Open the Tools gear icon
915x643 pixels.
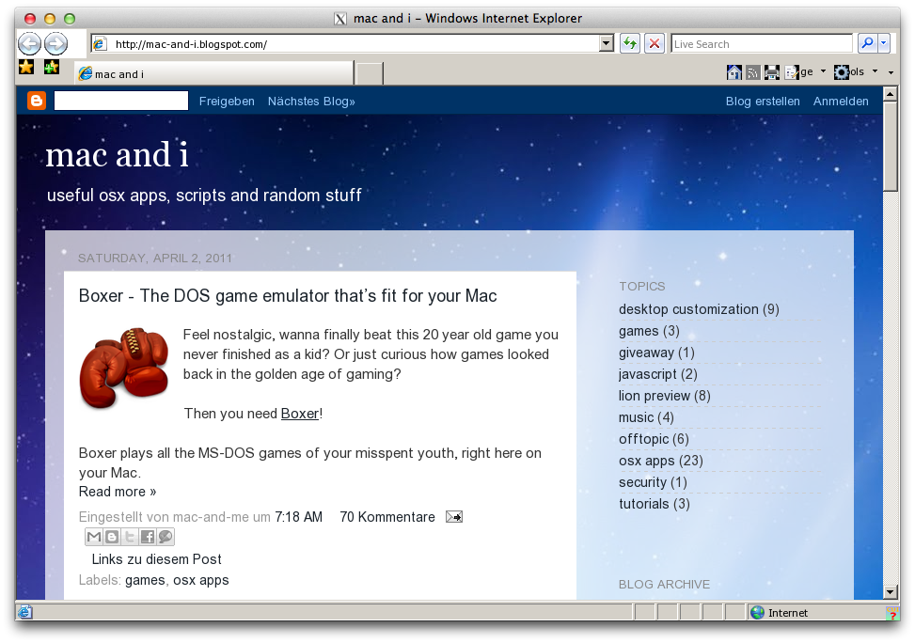tap(842, 72)
